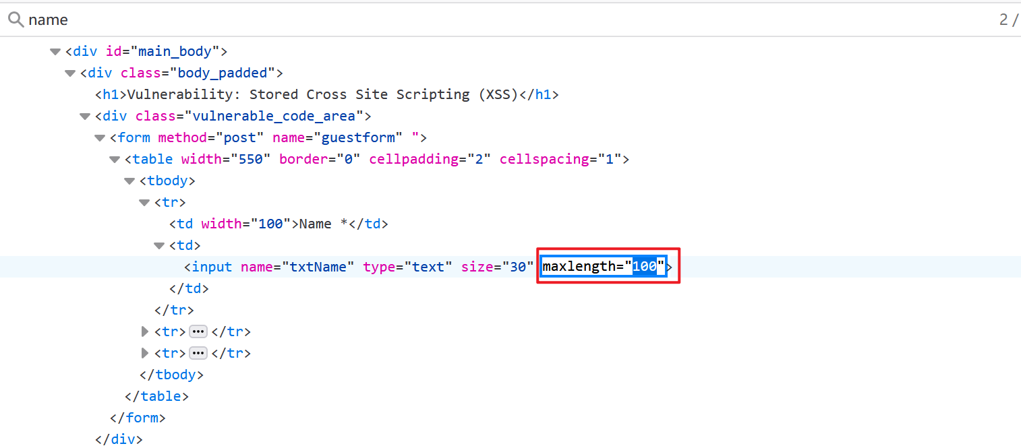Click the search result counter "2 /"
The height and width of the screenshot is (448, 1021).
[x=1008, y=20]
